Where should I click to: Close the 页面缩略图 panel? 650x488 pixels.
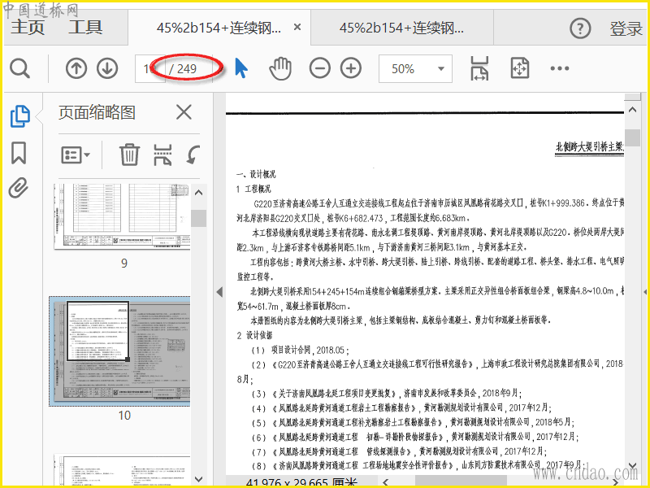184,112
